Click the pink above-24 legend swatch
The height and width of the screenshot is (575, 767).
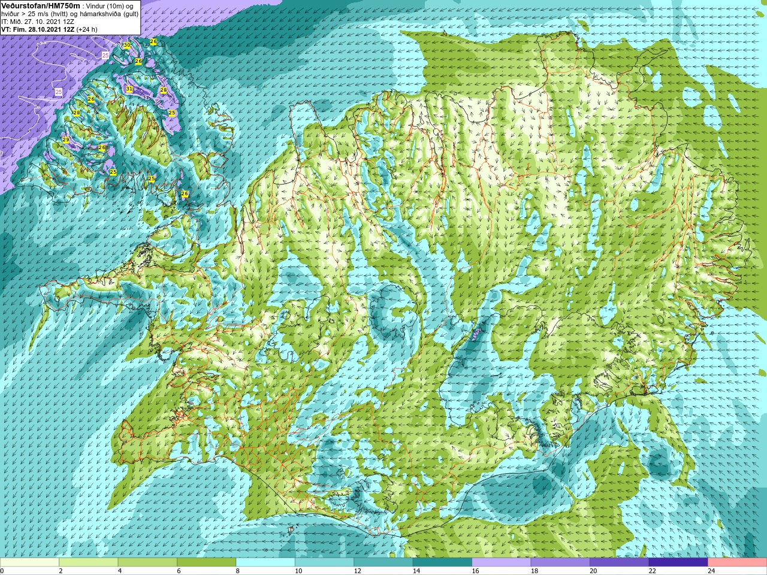pos(737,562)
